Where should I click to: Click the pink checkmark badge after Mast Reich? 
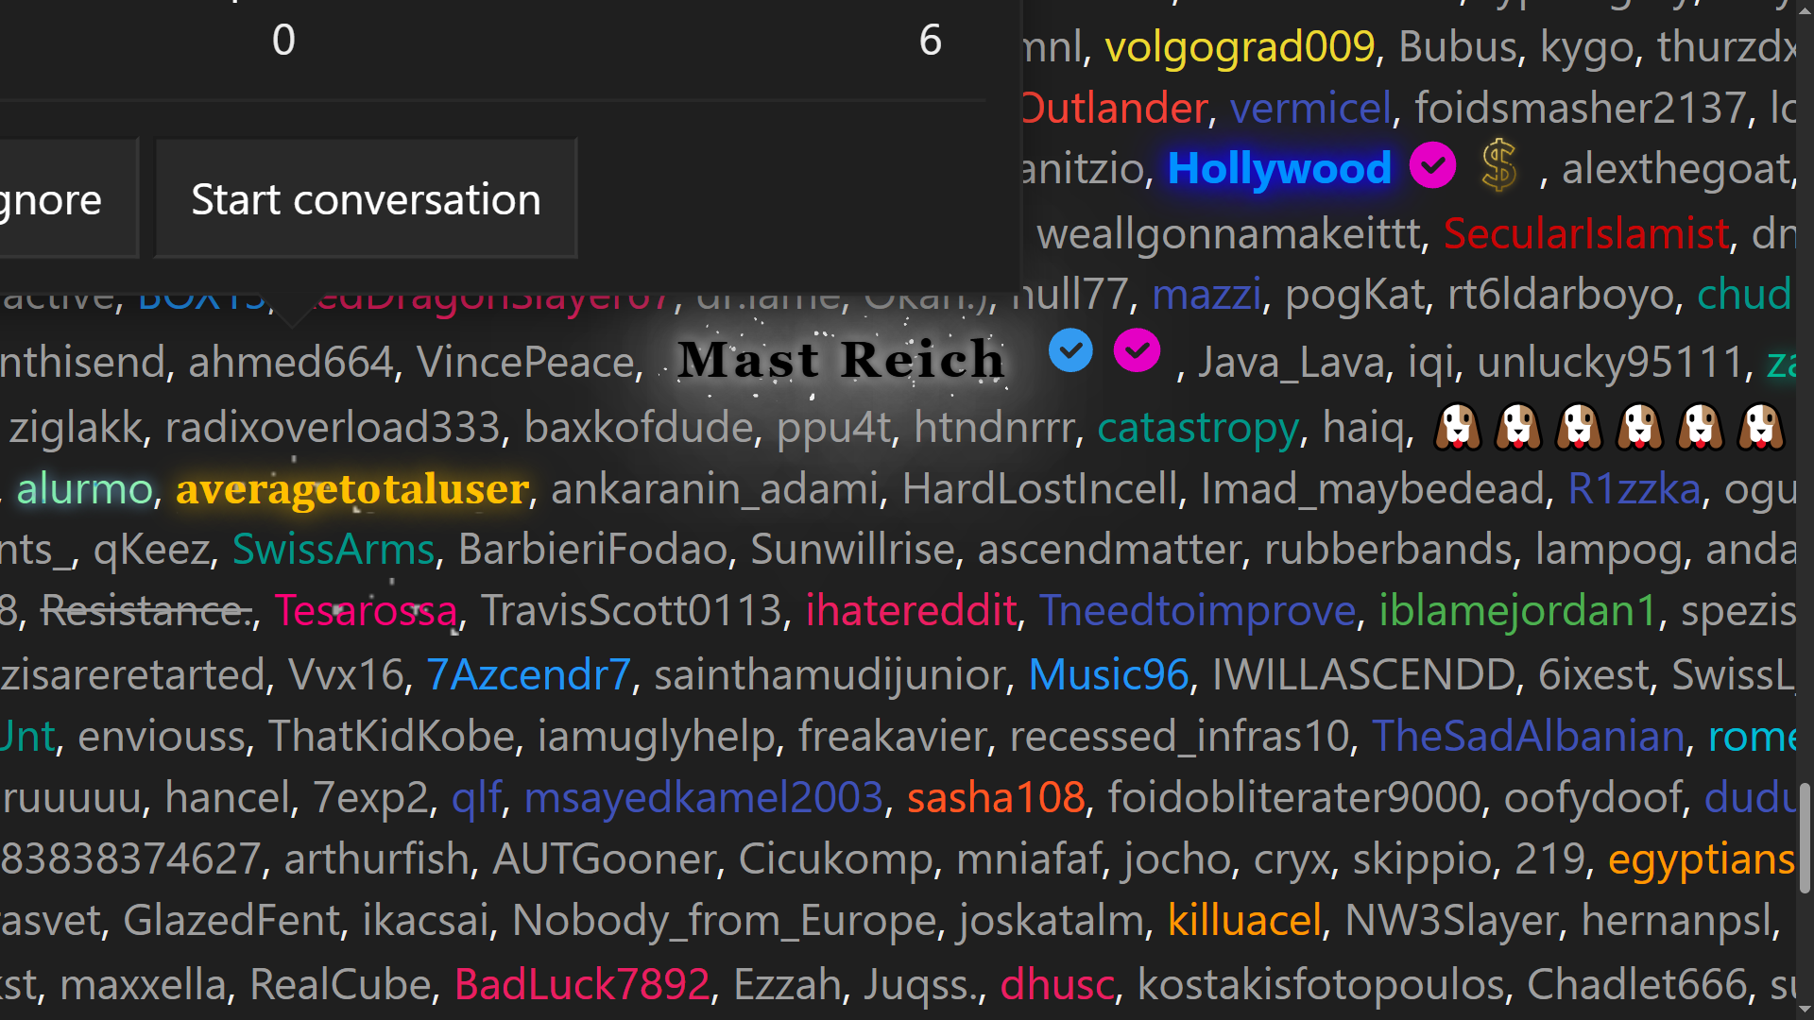[x=1137, y=351]
